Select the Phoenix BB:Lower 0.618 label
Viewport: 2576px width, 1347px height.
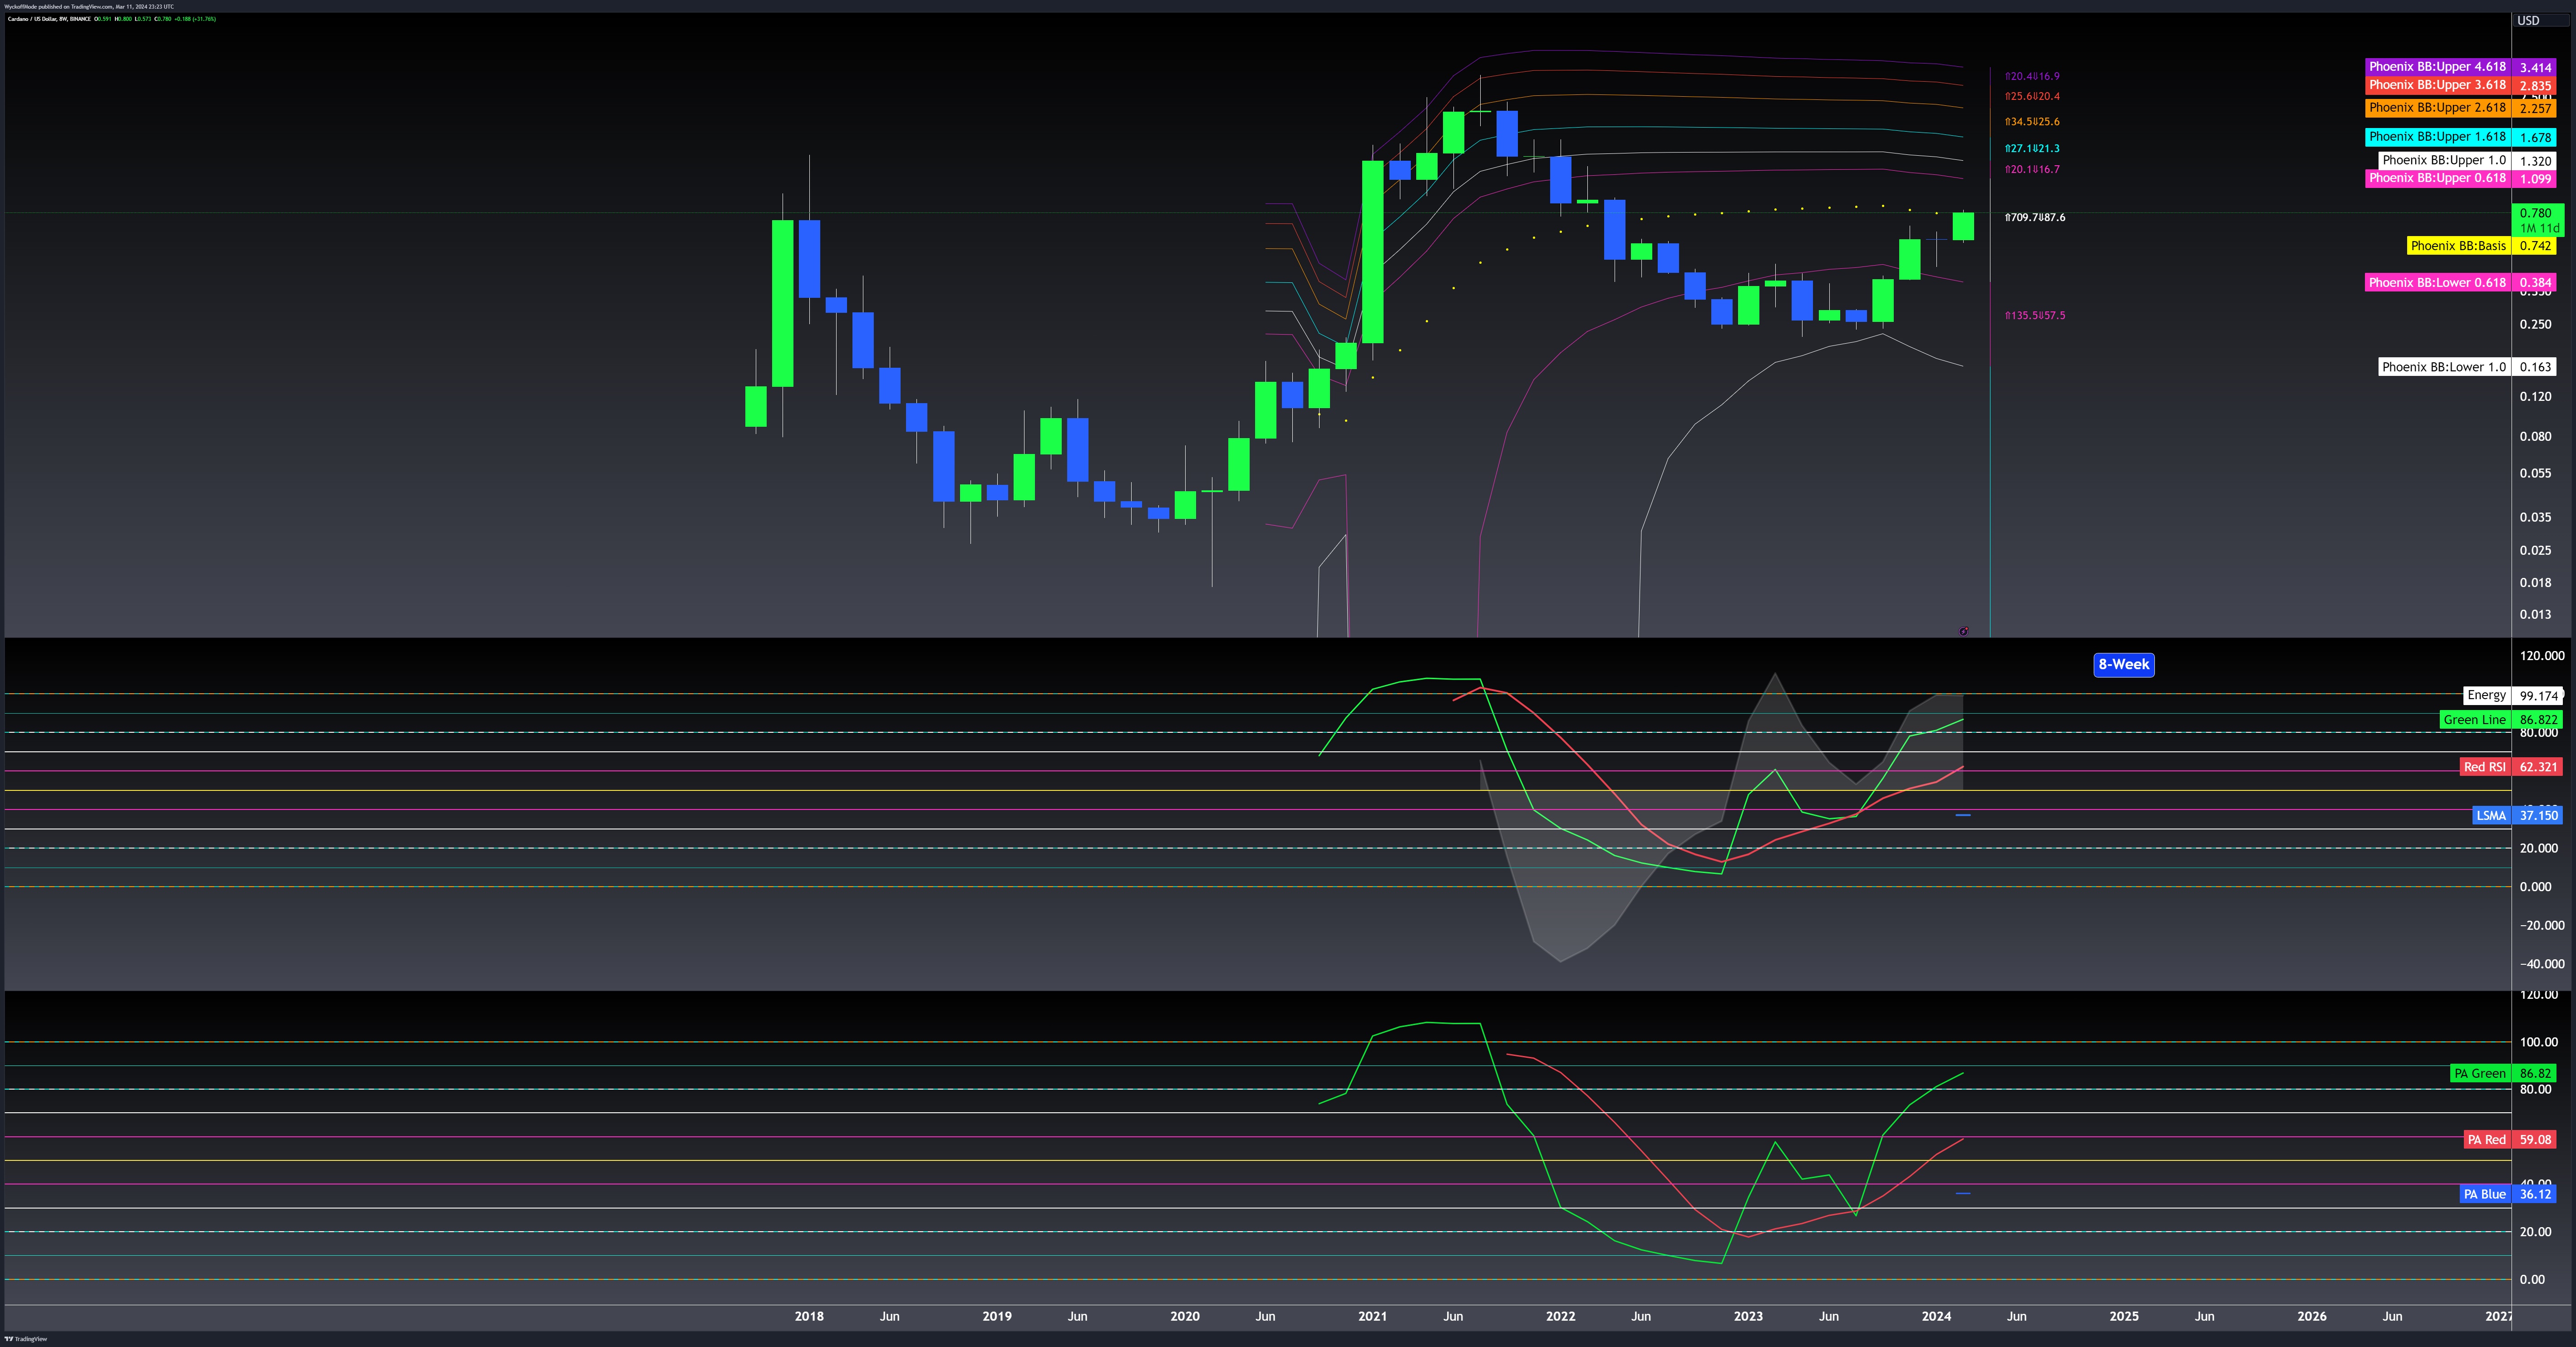pos(2437,283)
